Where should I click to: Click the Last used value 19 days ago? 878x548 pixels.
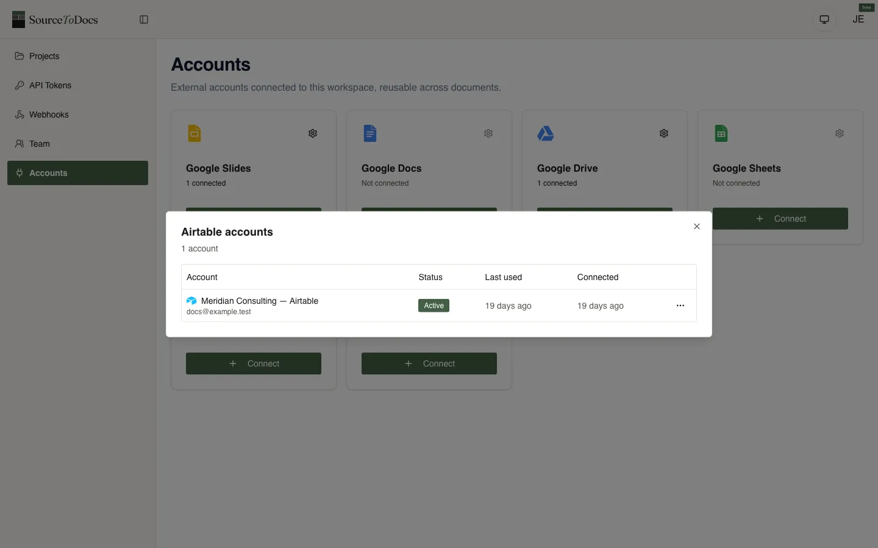click(x=509, y=306)
